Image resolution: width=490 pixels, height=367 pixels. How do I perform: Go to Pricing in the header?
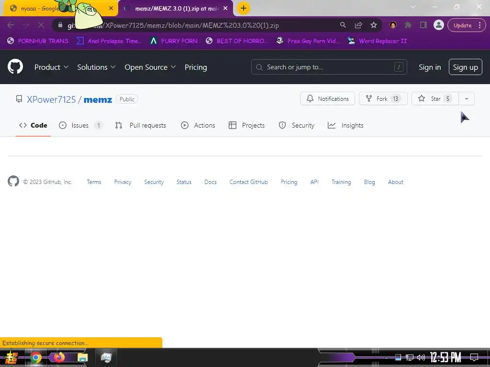click(x=196, y=67)
